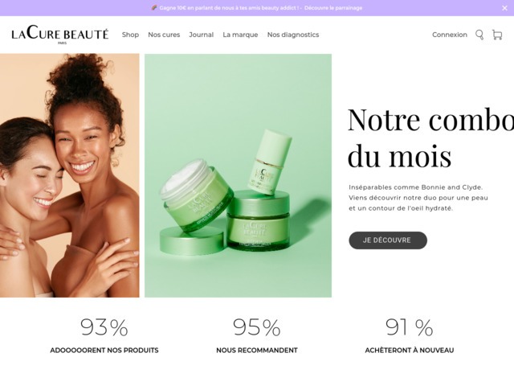Click the 95% nous recommandent stat
Screen dimensions: 514x386
(x=257, y=335)
